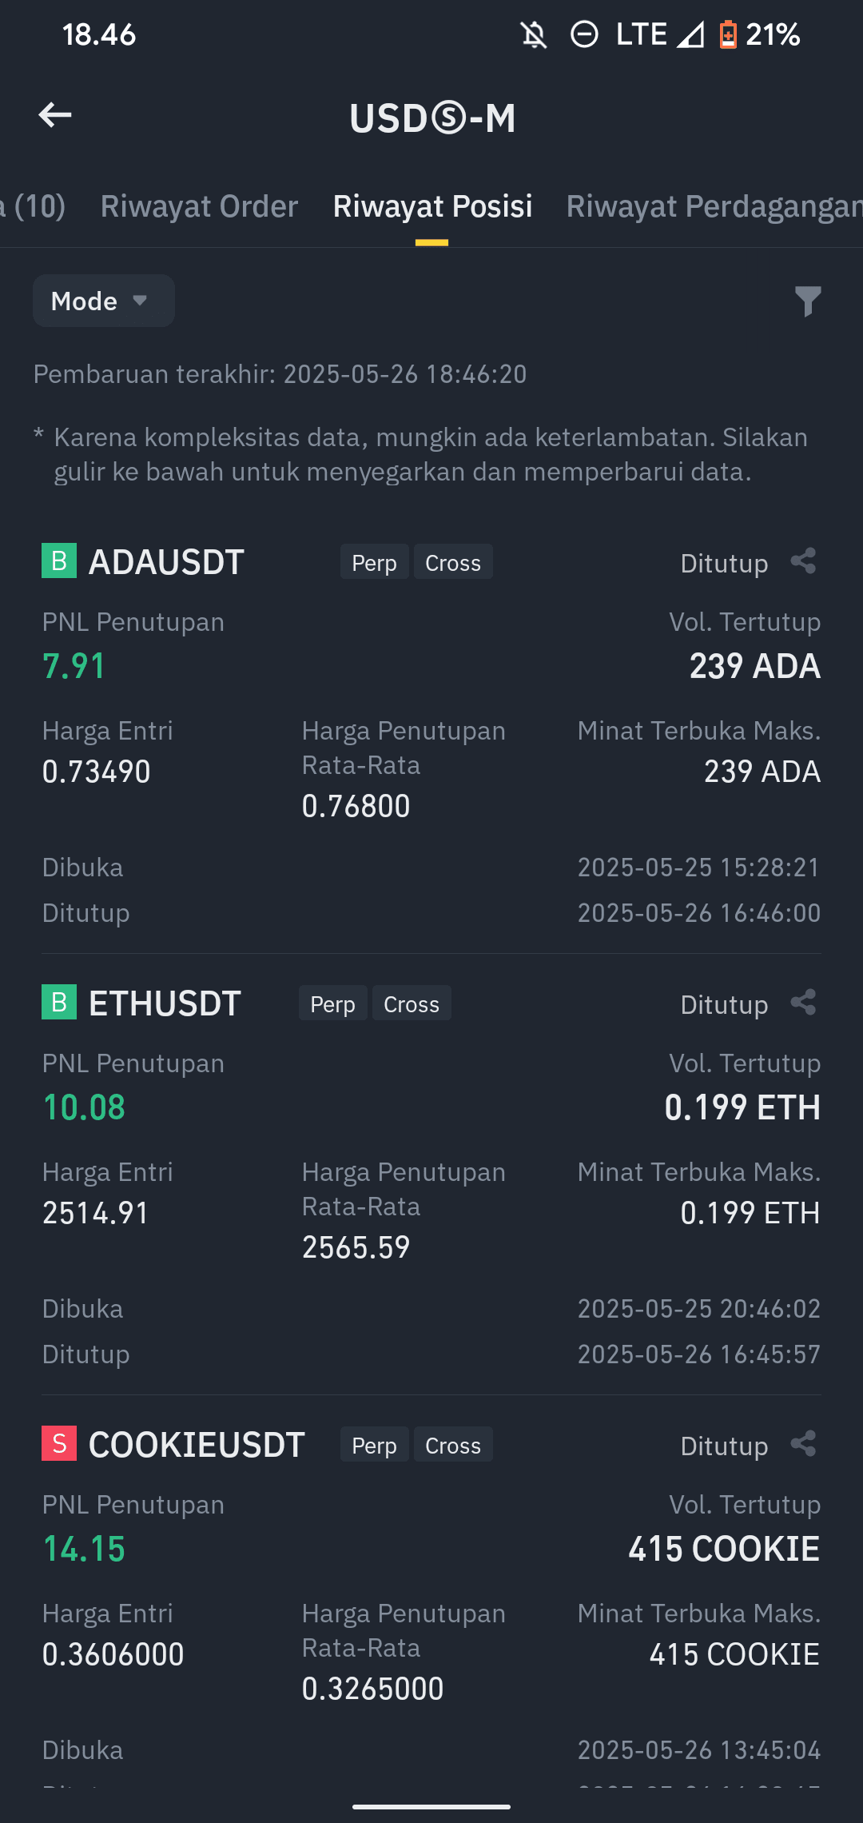
Task: Share the COOKIEUSDT position
Action: pos(803,1444)
